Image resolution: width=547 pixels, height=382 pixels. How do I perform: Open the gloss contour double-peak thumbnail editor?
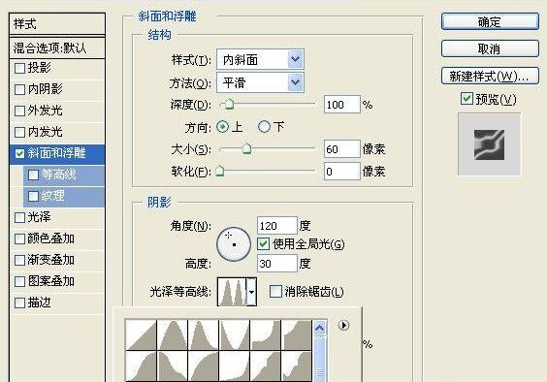(232, 292)
